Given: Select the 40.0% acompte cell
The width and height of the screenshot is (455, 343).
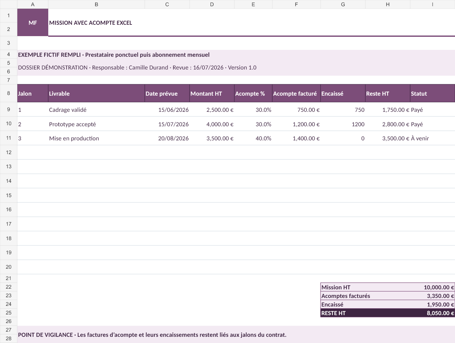Looking at the screenshot, I should [x=253, y=138].
